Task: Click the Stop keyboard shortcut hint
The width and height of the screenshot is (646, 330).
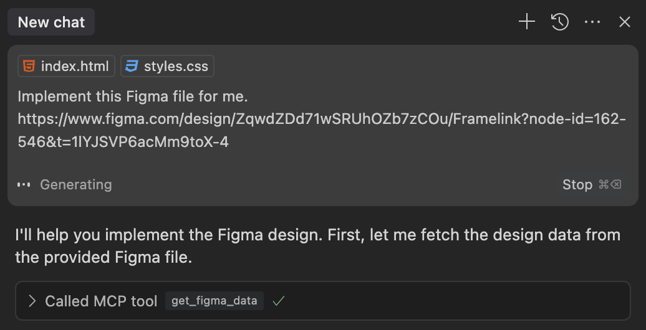Action: coord(610,184)
